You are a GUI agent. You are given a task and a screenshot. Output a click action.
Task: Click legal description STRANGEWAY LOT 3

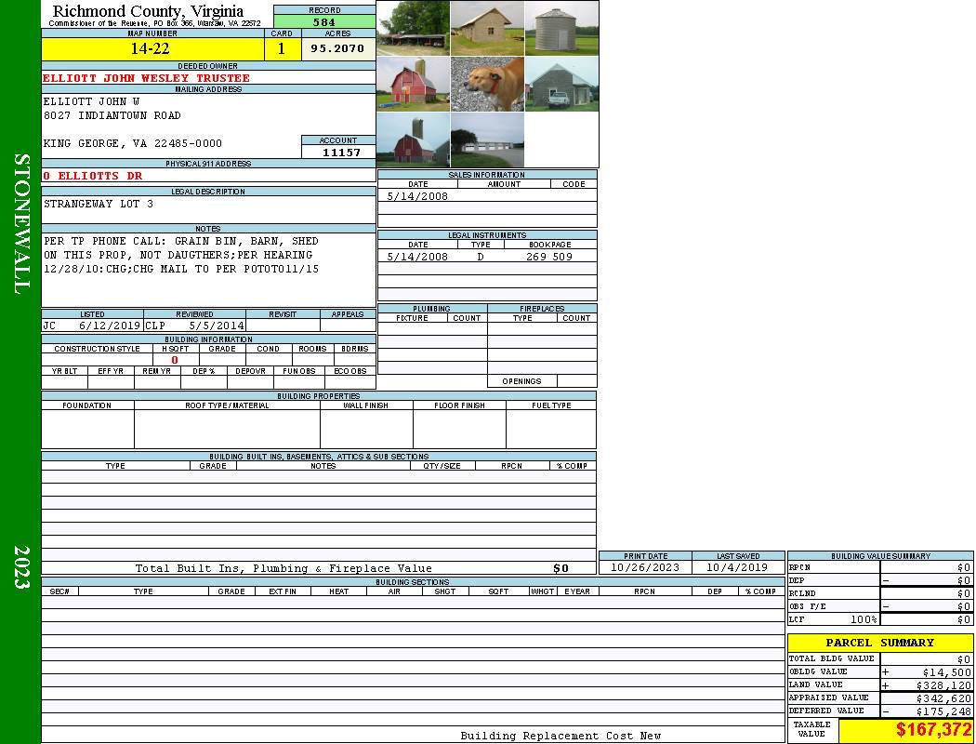point(99,205)
